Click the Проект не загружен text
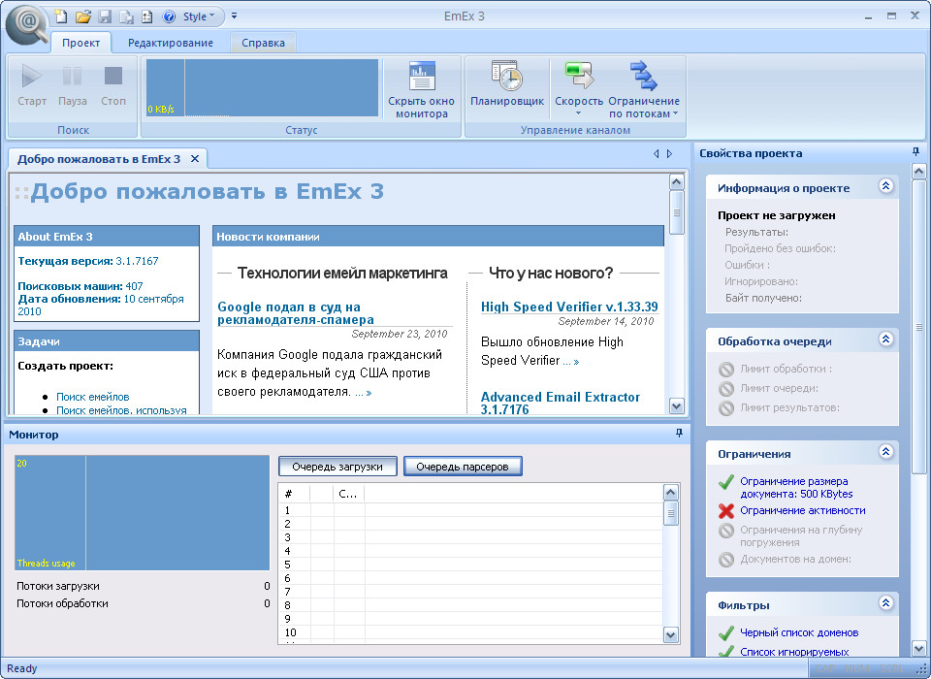 [x=777, y=215]
